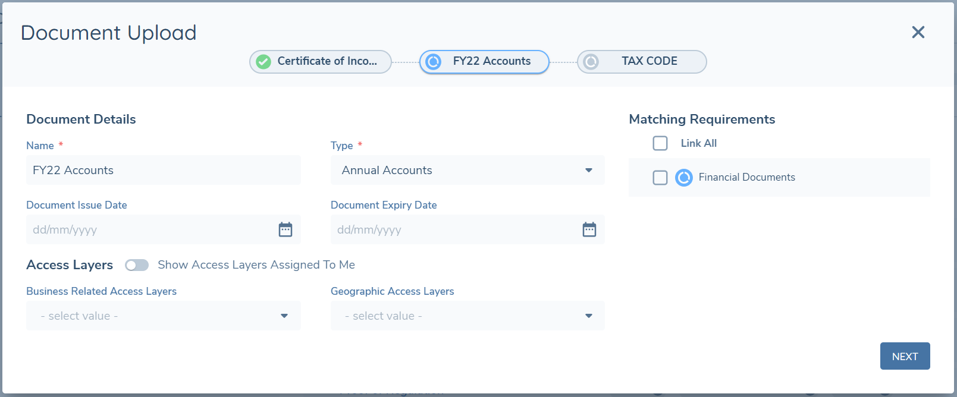This screenshot has height=397, width=957.
Task: Focus the Document Expiry Date input
Action: pos(452,230)
